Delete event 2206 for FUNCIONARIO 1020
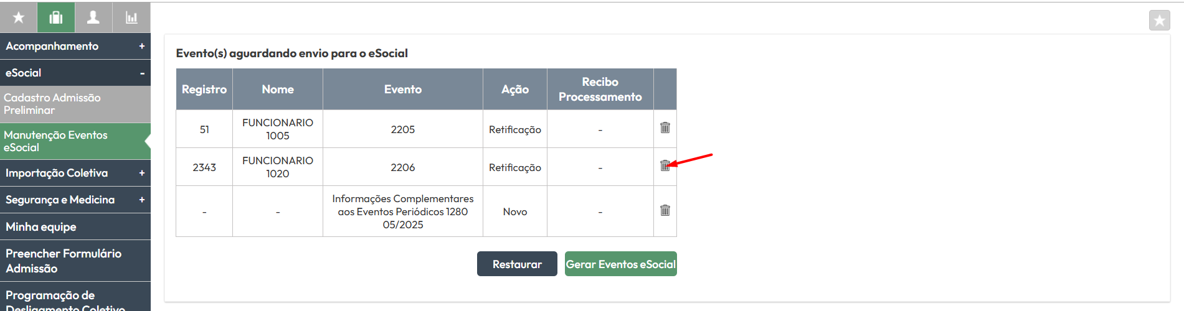The image size is (1184, 311). tap(665, 165)
